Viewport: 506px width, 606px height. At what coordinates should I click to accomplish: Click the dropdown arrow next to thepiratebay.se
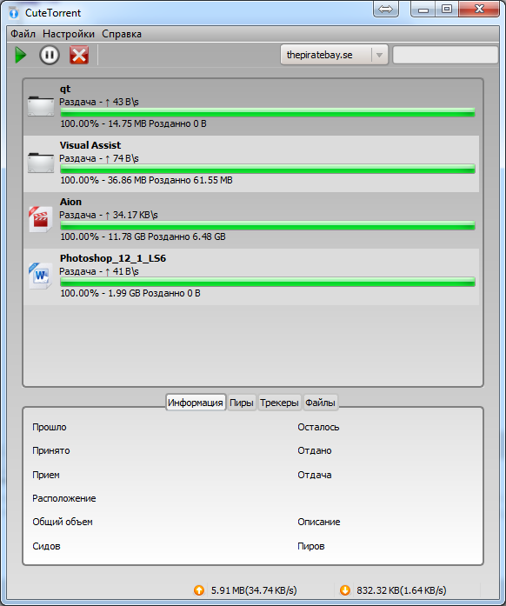[379, 56]
